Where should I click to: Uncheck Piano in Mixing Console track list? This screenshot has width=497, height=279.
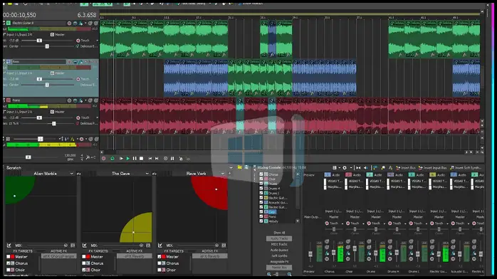(x=261, y=216)
